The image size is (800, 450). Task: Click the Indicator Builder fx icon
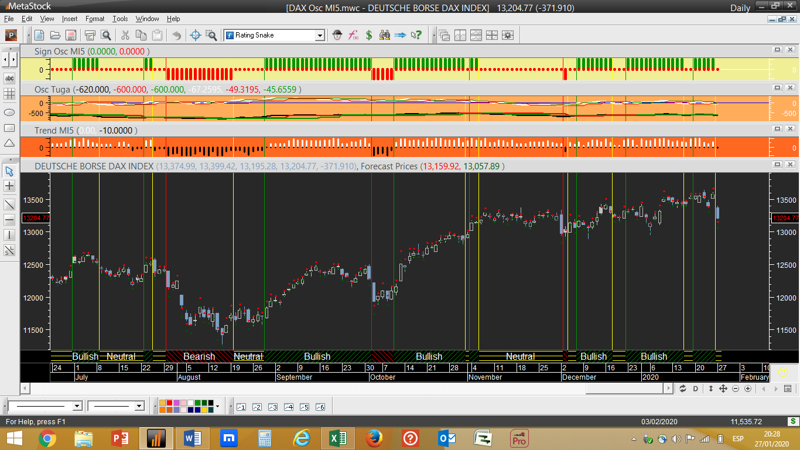click(x=353, y=35)
